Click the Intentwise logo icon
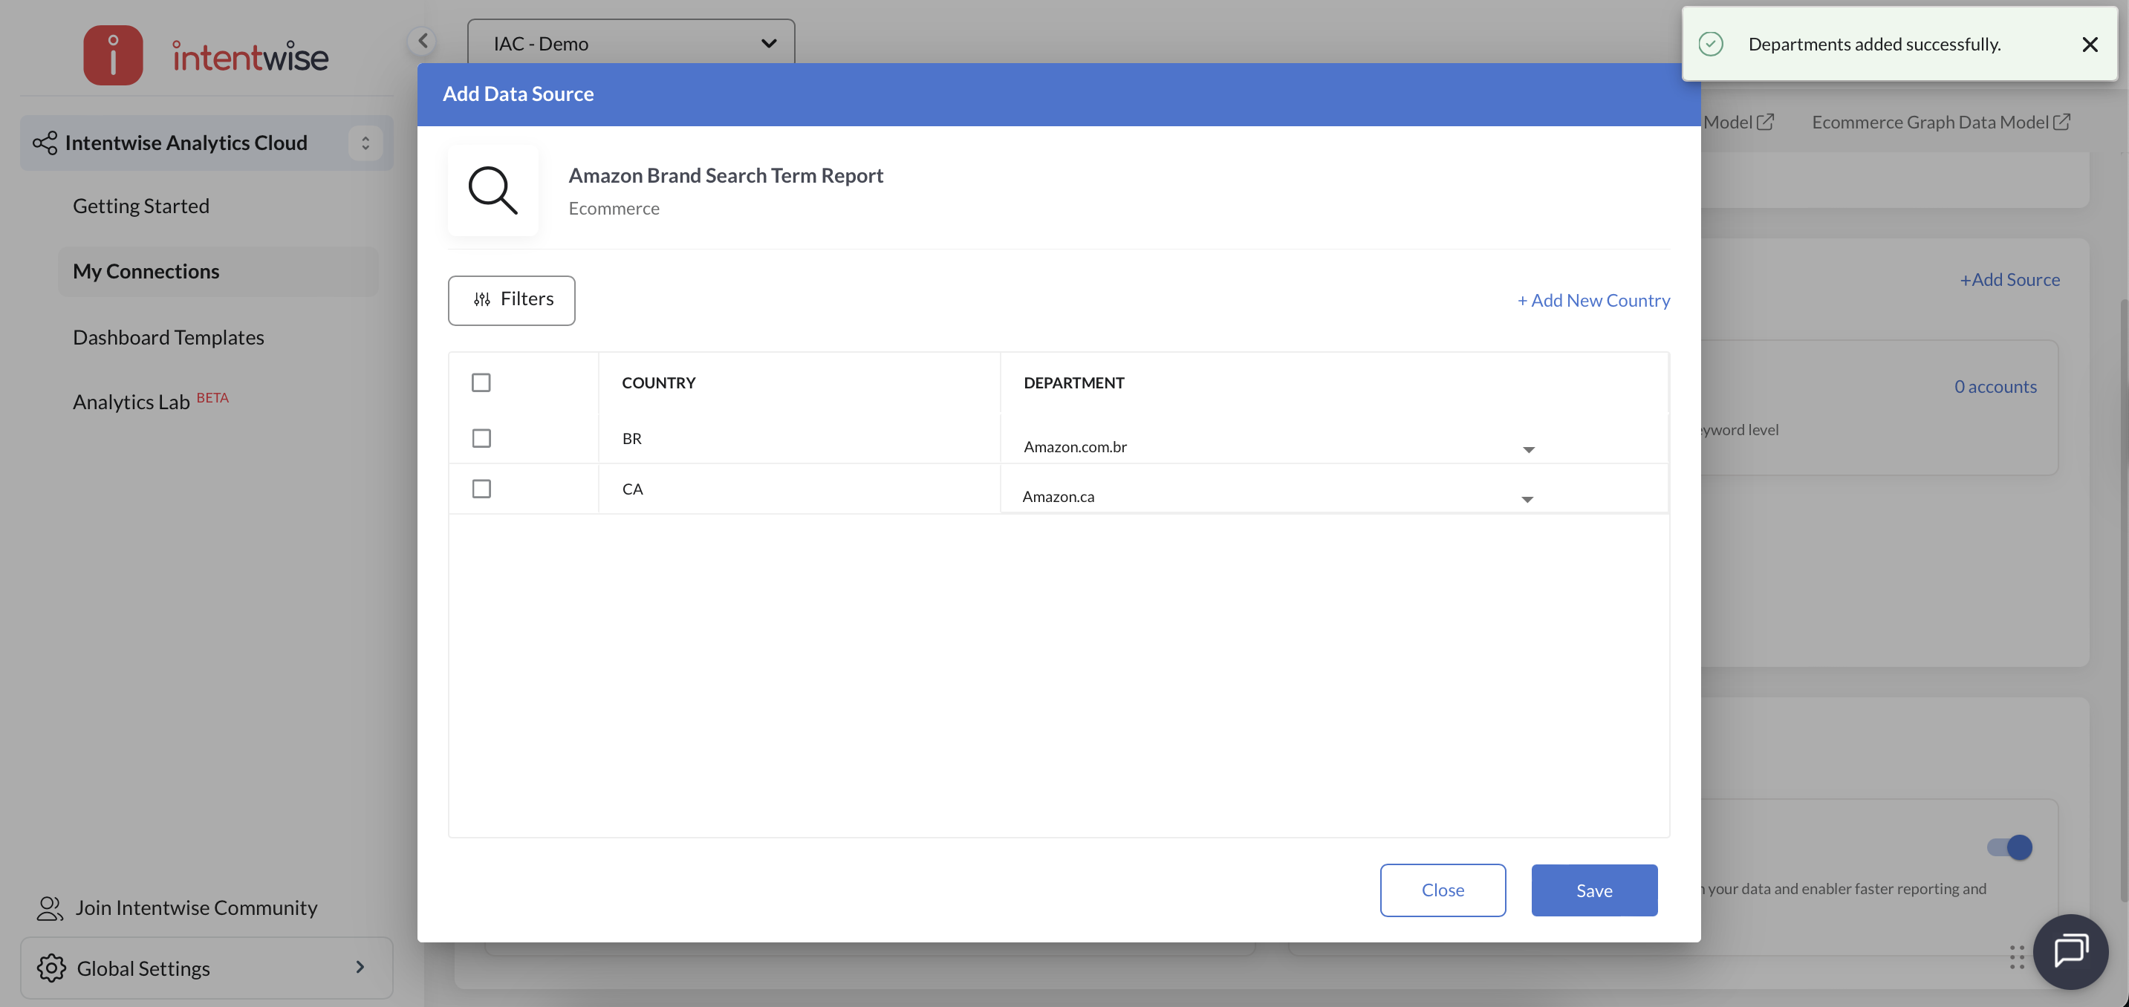The width and height of the screenshot is (2129, 1007). (x=113, y=56)
